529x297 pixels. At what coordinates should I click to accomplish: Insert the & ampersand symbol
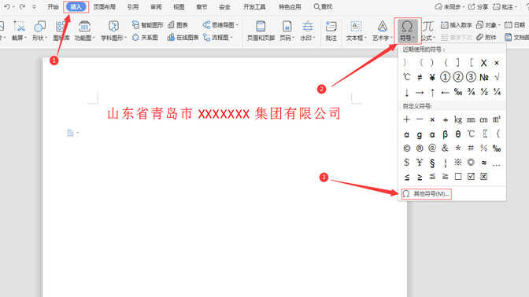tap(445, 148)
